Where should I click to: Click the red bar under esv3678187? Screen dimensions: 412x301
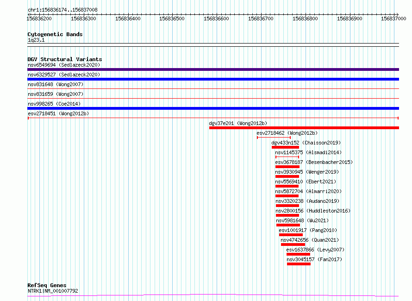[x=287, y=167]
